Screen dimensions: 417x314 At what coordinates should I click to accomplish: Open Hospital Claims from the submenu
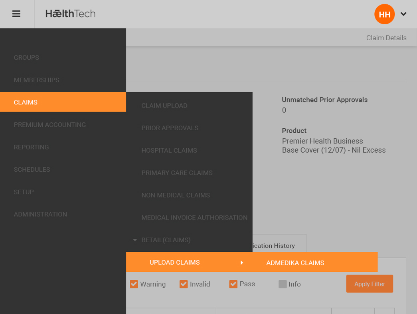pos(169,150)
